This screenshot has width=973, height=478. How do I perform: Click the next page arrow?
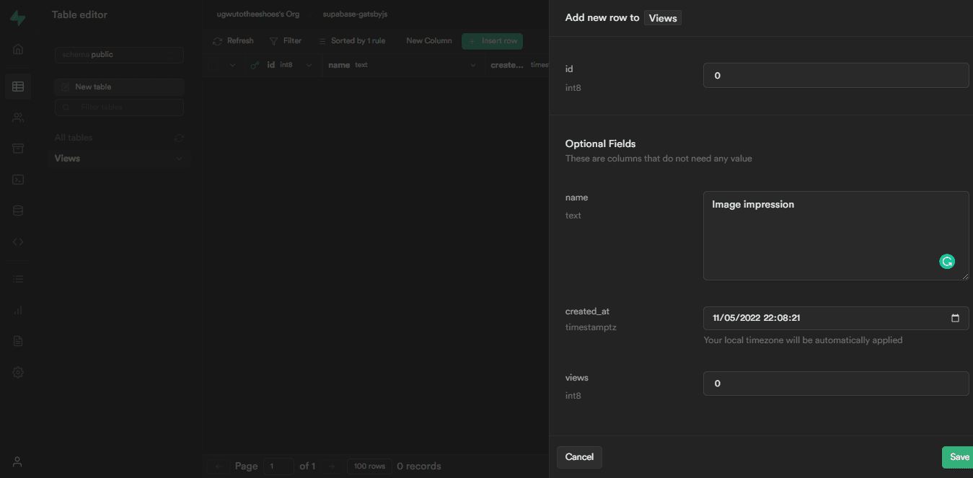pos(331,466)
